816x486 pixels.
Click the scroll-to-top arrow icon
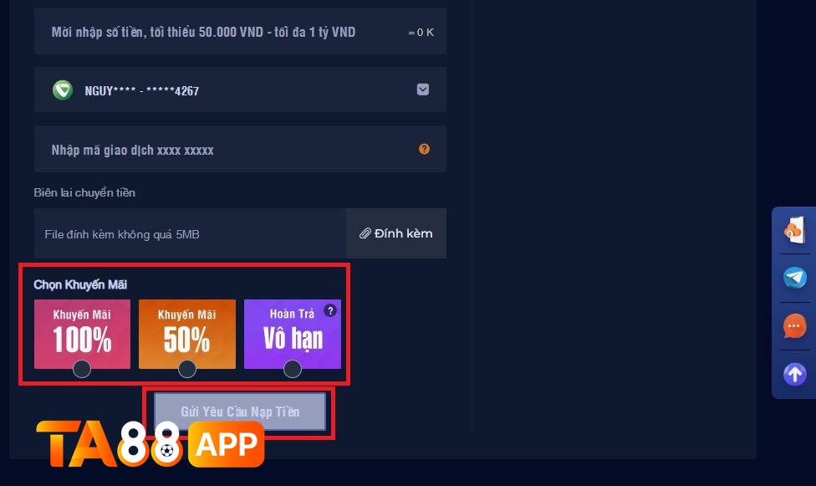(794, 374)
